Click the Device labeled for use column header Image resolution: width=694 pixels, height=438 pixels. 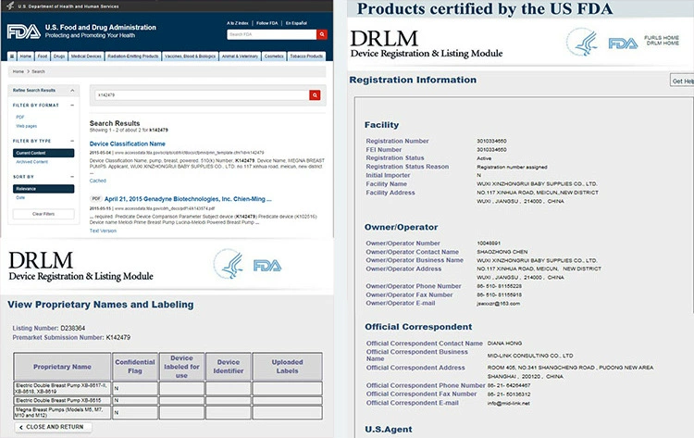pos(182,367)
